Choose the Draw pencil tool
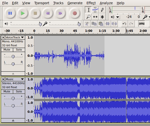 pos(102,10)
